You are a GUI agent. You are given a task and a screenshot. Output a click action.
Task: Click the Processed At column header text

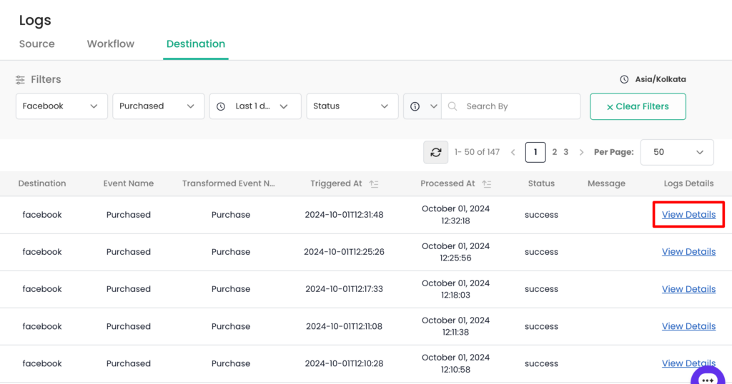(447, 183)
